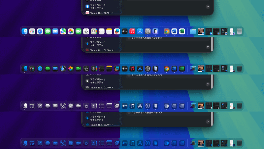
Task: Open iPhone Mirroring in the gray monochrome dock
Action: [x=155, y=106]
